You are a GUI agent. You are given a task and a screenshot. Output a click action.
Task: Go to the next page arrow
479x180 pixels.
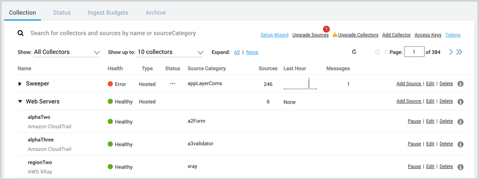451,52
